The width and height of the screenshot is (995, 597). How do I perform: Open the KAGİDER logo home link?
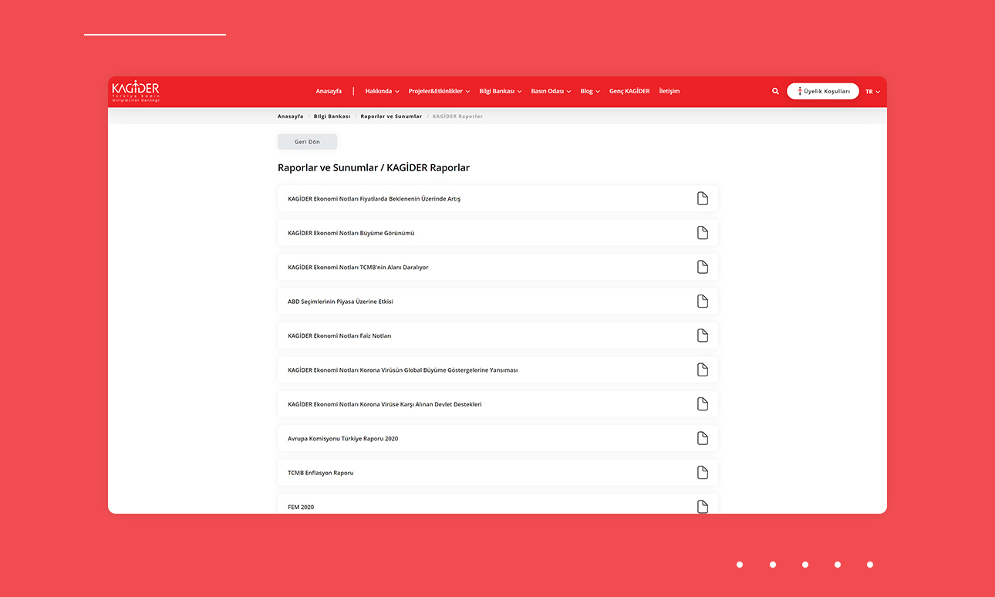coord(136,91)
